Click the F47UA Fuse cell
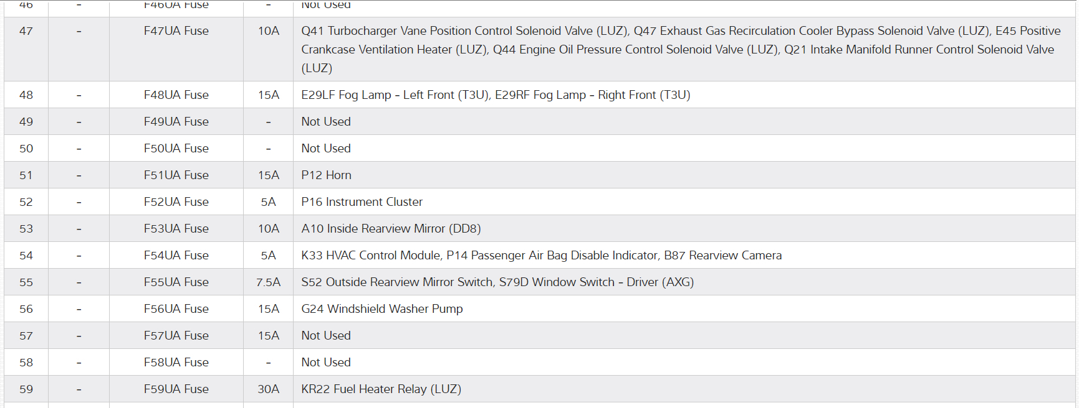The width and height of the screenshot is (1079, 408). coord(176,31)
